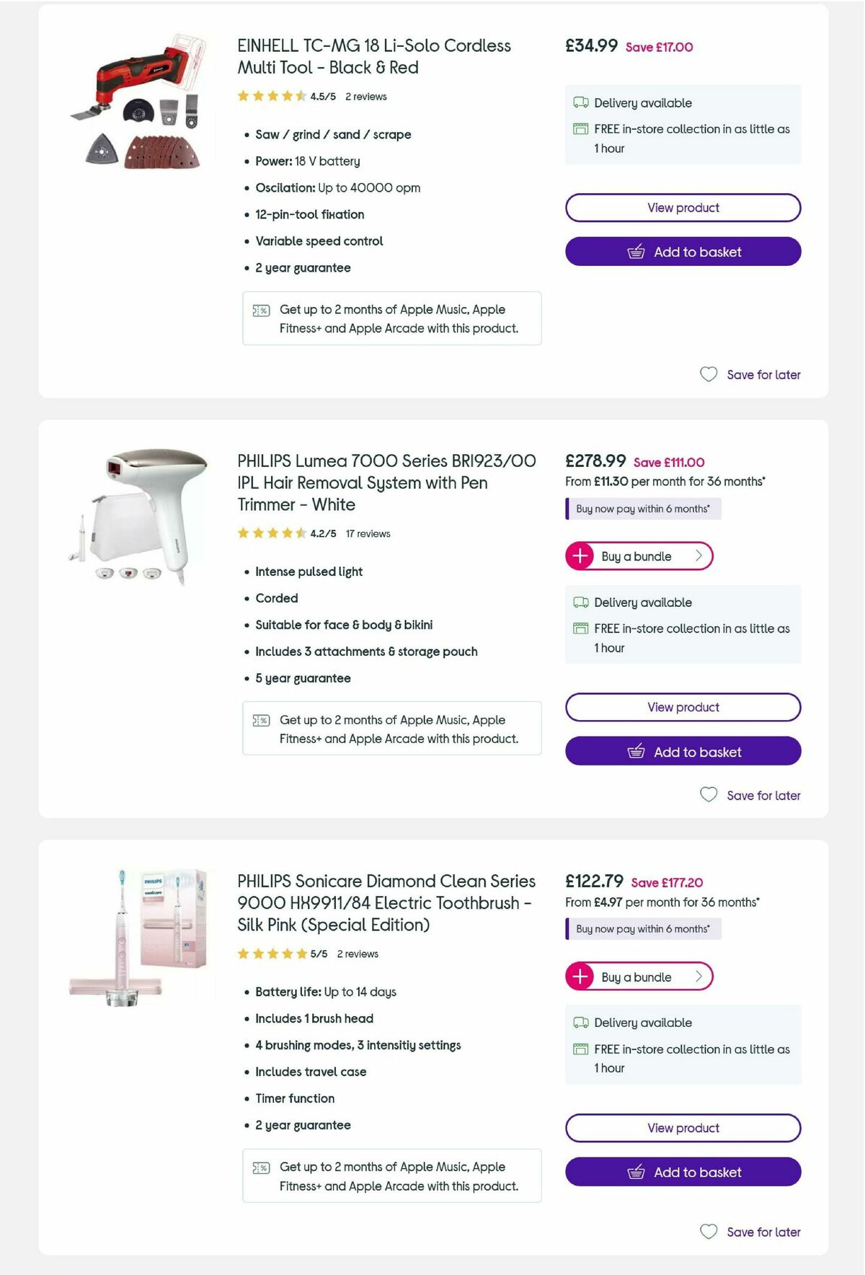Click the pink plus icon on Lumea's Buy a bundle
The height and width of the screenshot is (1275, 865).
580,556
